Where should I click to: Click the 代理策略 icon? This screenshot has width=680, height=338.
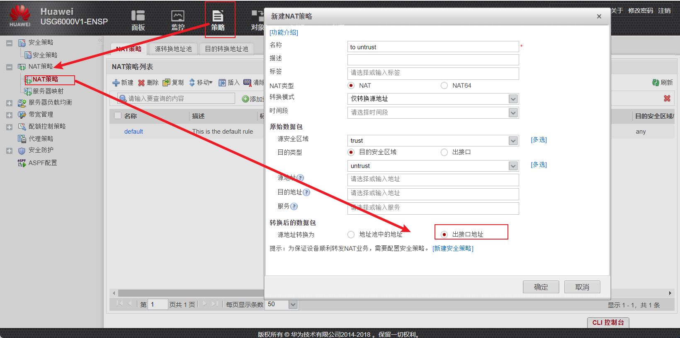point(22,139)
